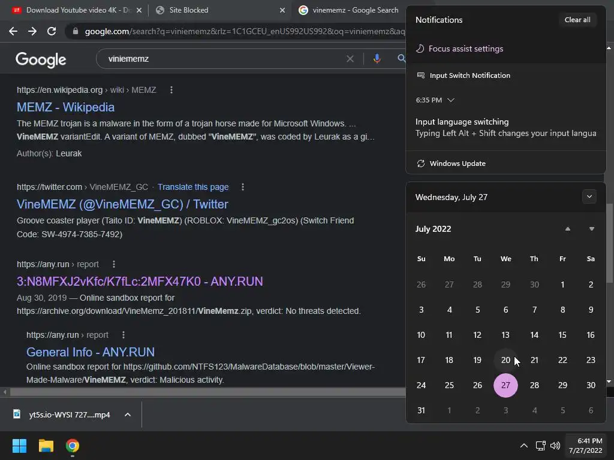The image size is (614, 460).
Task: Click Translate this page link
Action: pyautogui.click(x=193, y=187)
